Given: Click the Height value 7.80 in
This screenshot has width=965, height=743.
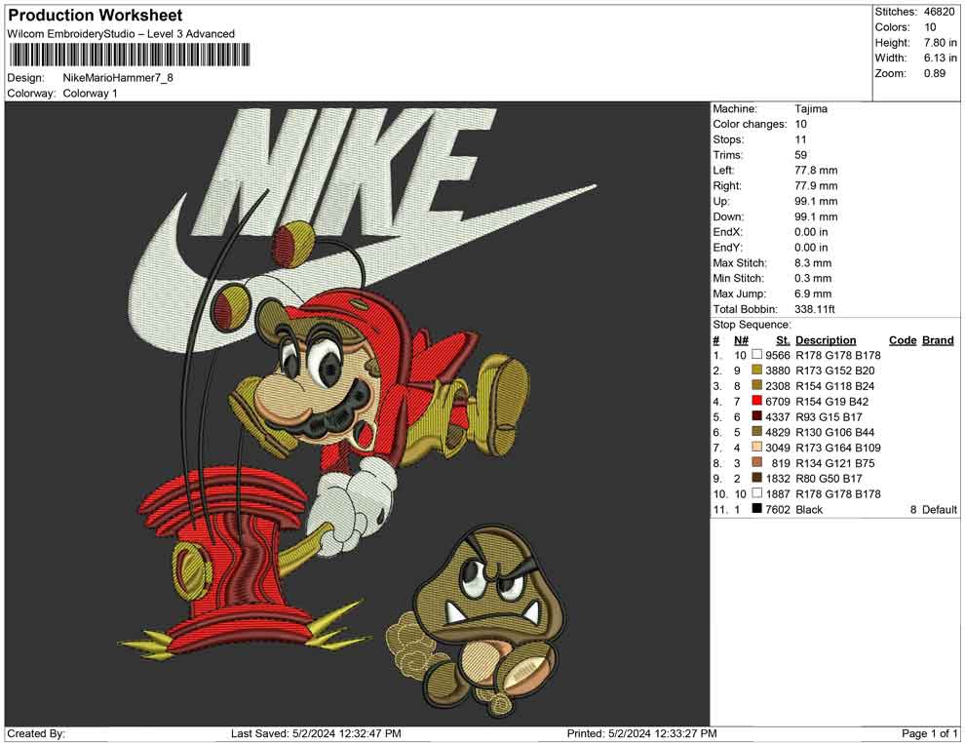Looking at the screenshot, I should coord(940,43).
